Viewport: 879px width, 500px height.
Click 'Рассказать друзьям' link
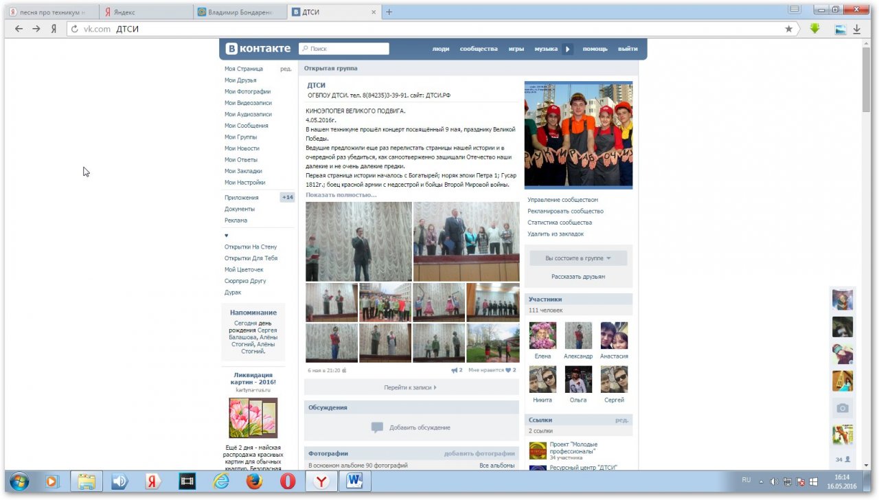point(578,277)
